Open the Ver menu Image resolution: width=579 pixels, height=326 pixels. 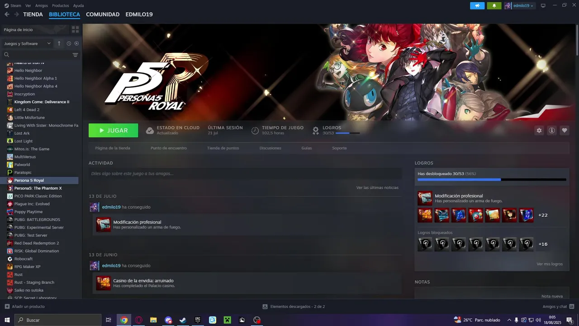[28, 5]
